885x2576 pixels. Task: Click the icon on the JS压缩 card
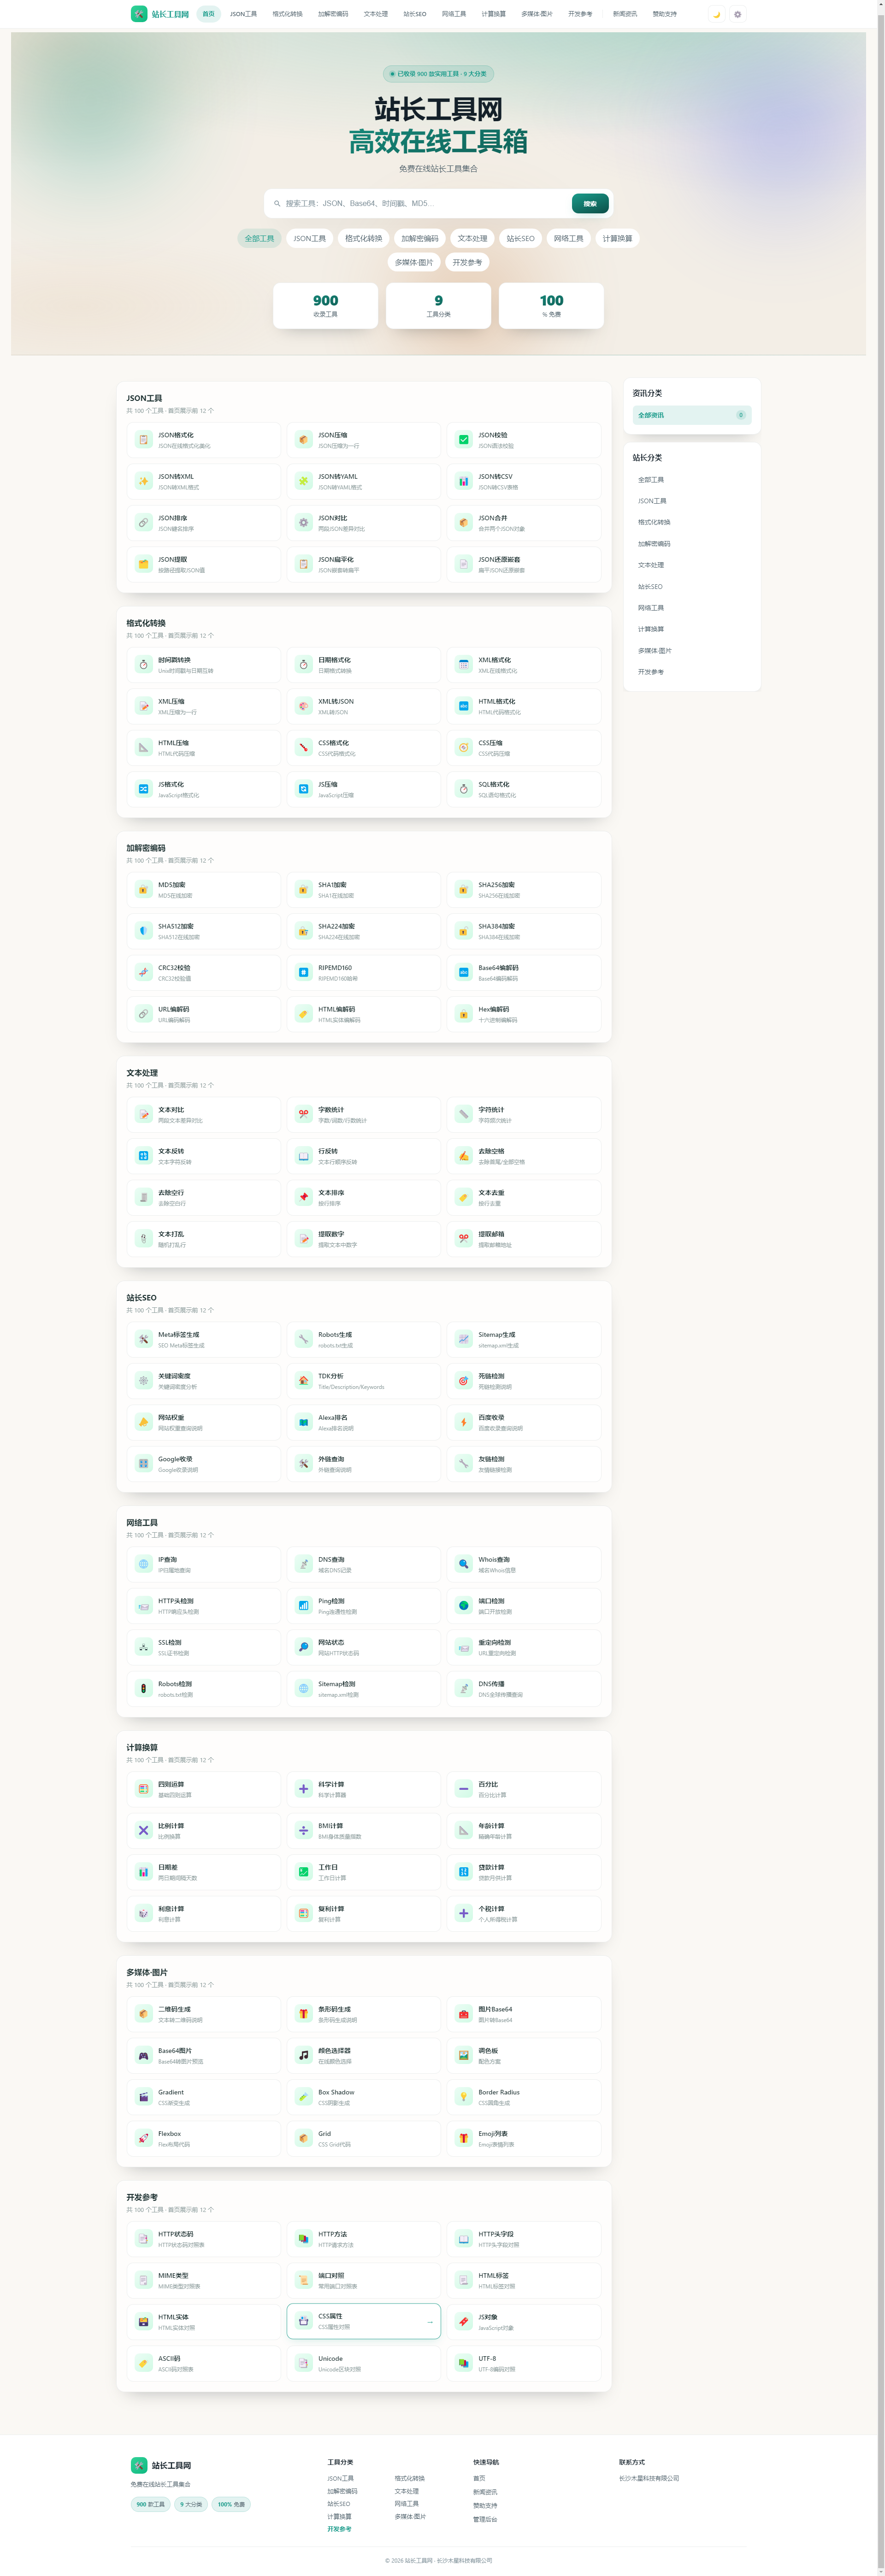(x=304, y=789)
